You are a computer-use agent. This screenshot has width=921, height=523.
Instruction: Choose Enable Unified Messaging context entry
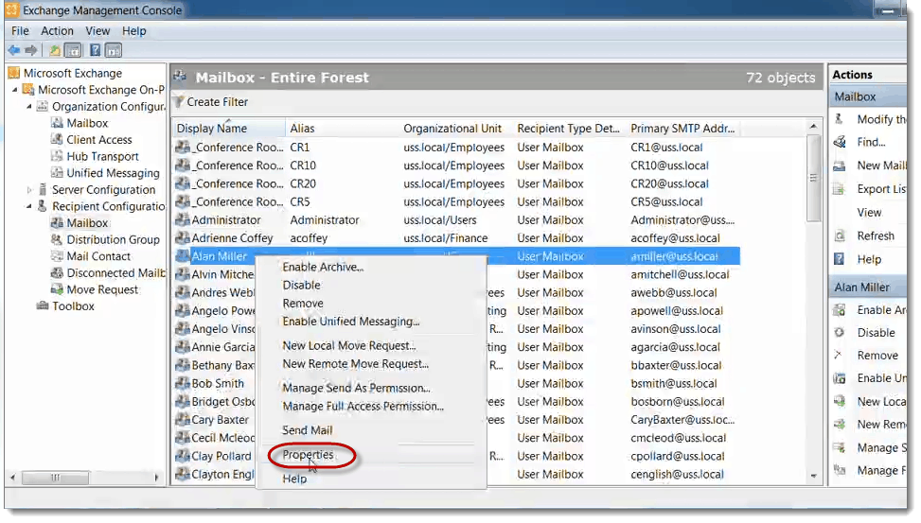tap(350, 322)
